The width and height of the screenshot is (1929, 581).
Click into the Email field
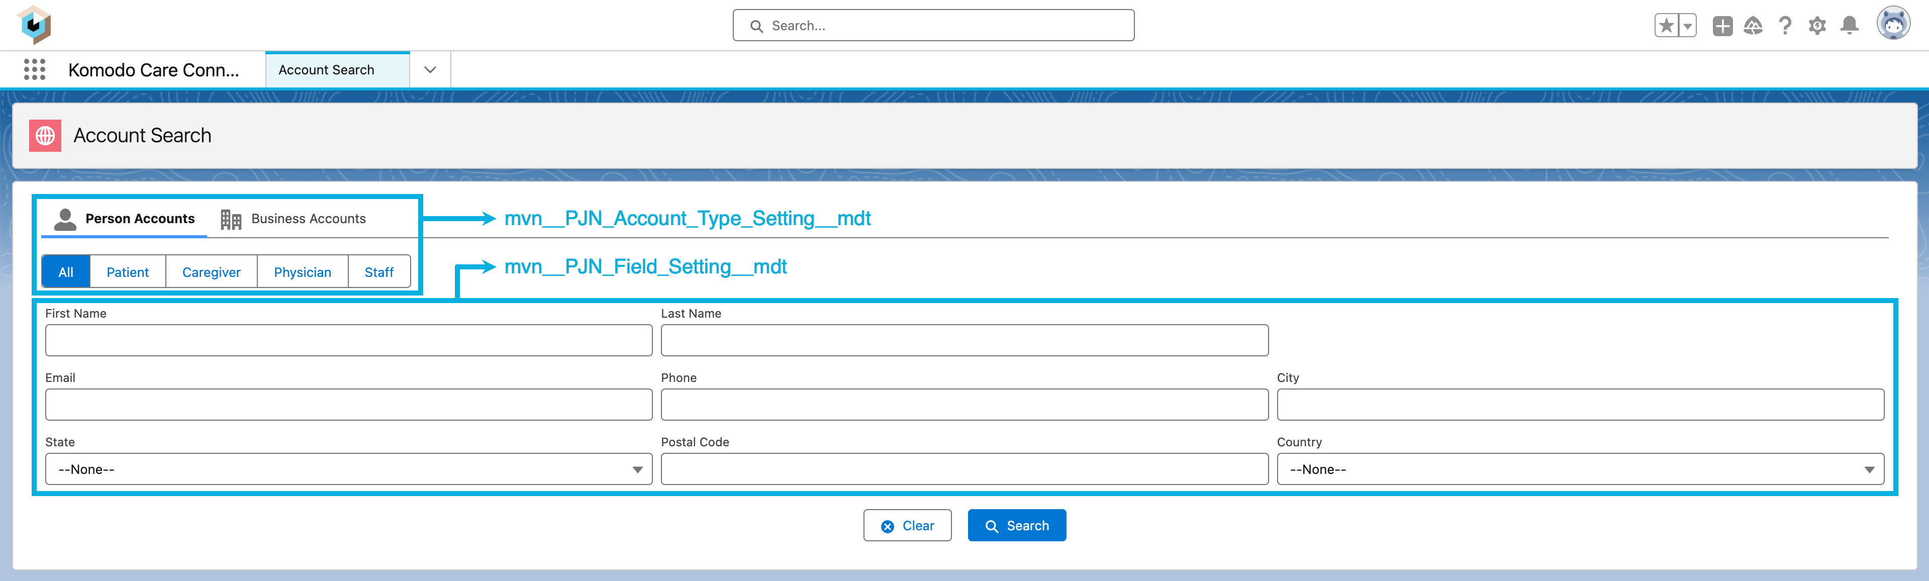pyautogui.click(x=348, y=404)
